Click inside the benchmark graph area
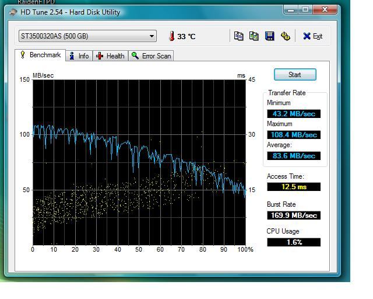The image size is (373, 299). (x=139, y=162)
